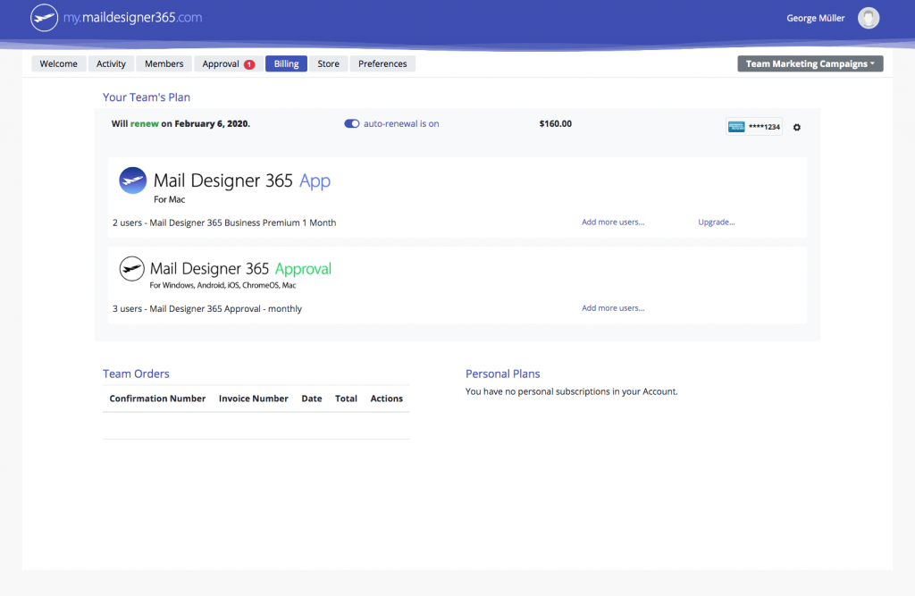This screenshot has width=915, height=596.
Task: Add more users to the App plan
Action: coord(613,222)
